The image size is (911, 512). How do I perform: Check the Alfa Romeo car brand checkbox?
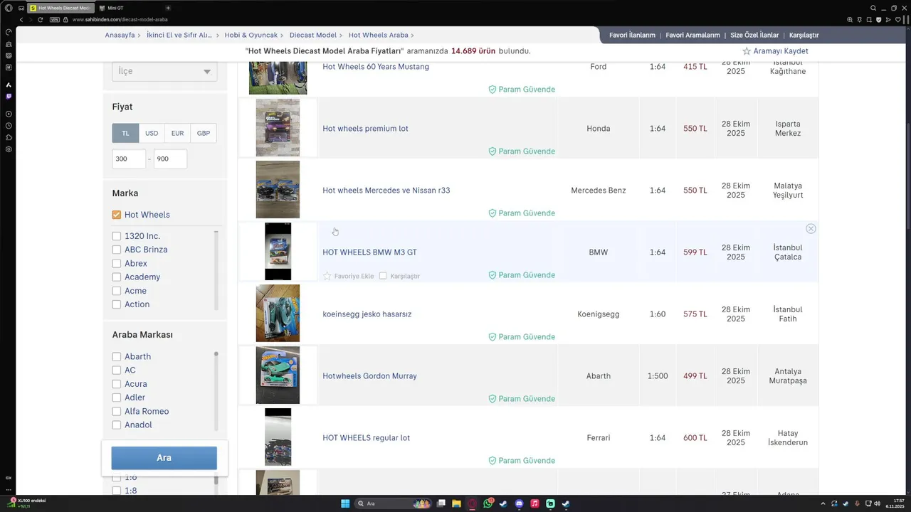(117, 411)
